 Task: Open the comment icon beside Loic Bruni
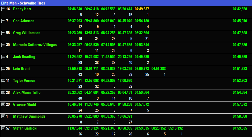tap(3, 69)
